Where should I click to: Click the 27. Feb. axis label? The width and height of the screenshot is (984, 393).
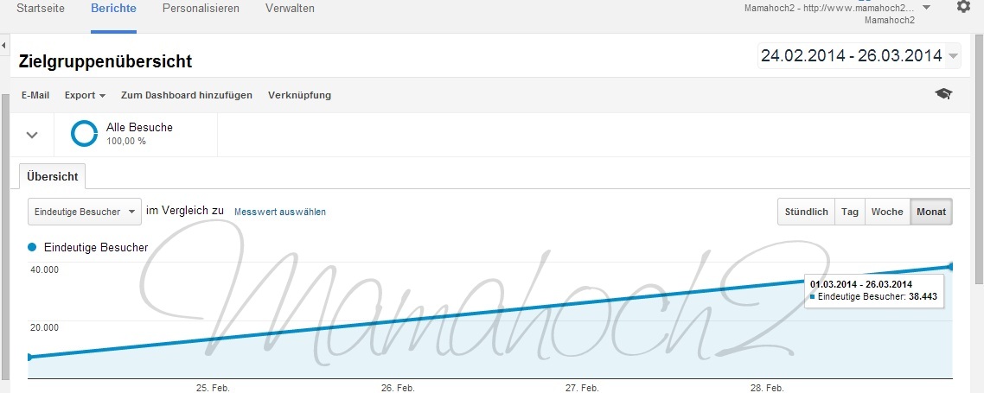click(x=582, y=388)
